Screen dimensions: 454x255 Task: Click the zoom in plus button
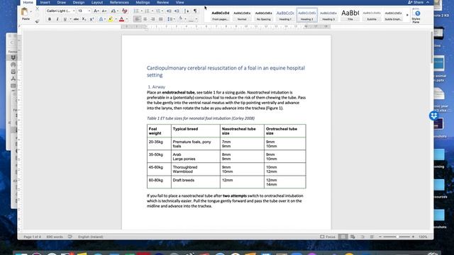click(413, 237)
